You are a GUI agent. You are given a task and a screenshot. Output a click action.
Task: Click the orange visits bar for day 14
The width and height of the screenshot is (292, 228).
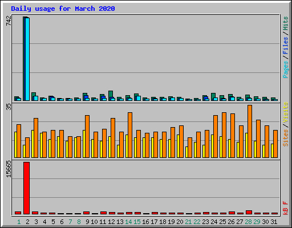click(x=130, y=135)
